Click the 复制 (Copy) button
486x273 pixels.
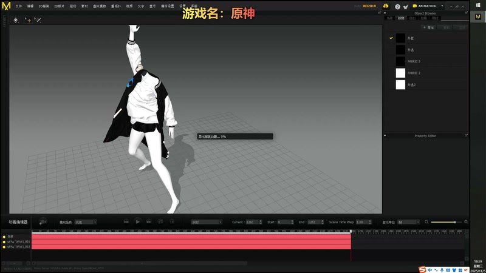(x=446, y=27)
